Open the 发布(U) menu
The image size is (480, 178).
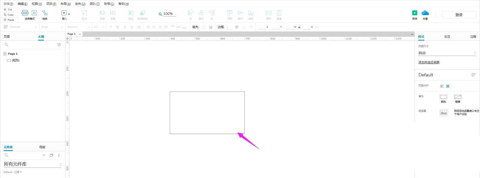tap(80, 4)
